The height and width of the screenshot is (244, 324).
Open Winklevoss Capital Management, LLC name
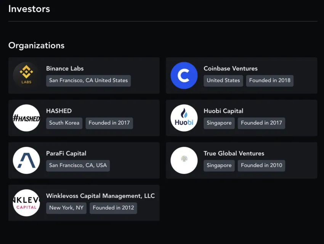[x=100, y=196]
